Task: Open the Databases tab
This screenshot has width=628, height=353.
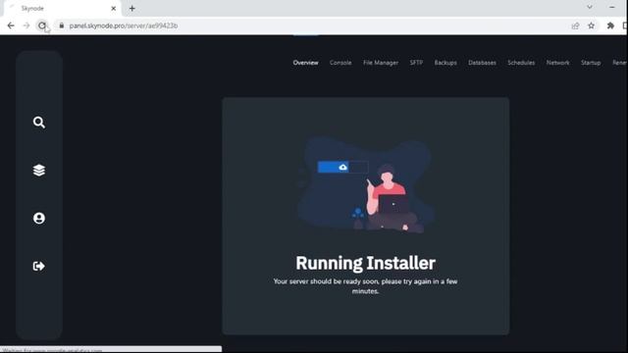Action: (482, 63)
